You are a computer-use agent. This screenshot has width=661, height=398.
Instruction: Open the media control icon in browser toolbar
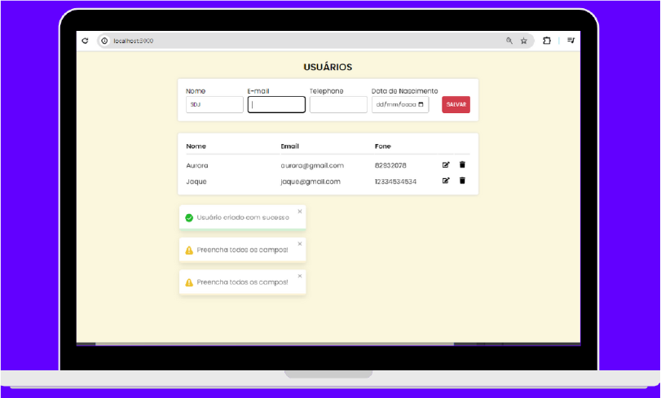(x=571, y=41)
